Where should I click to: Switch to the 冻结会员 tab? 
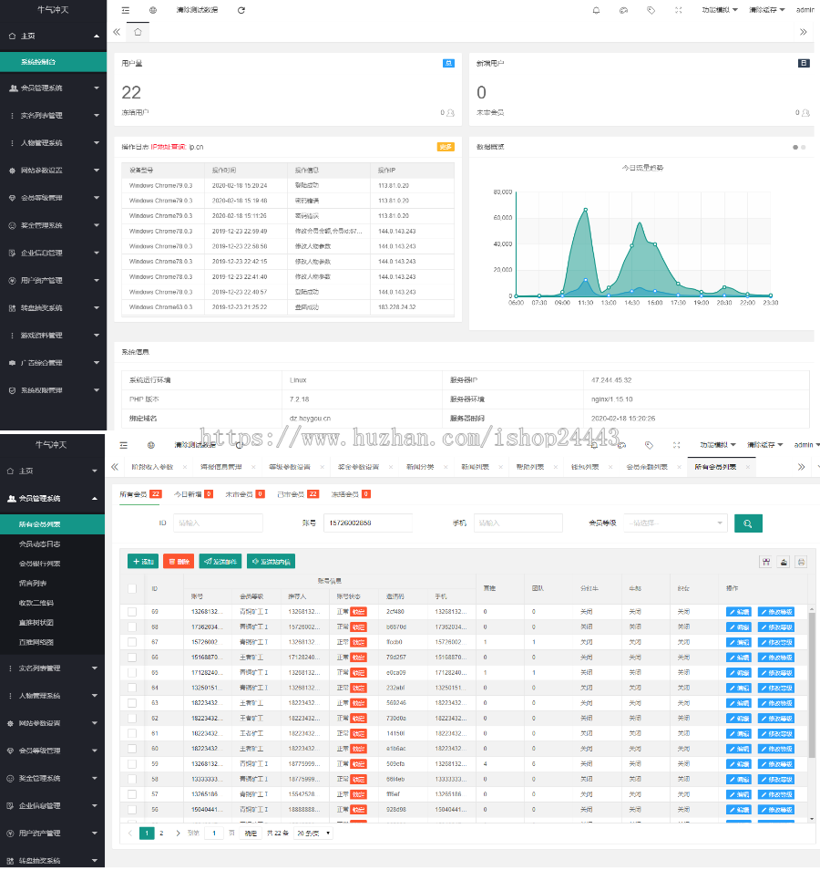pos(350,493)
